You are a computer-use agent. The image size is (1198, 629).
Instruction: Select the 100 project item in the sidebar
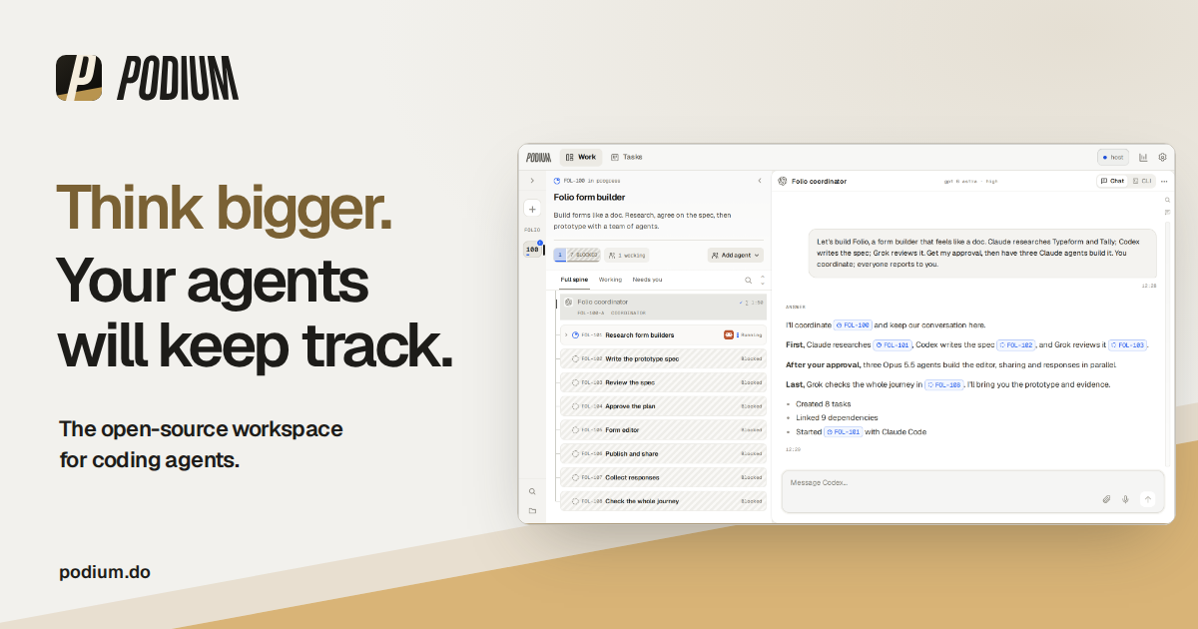(532, 250)
